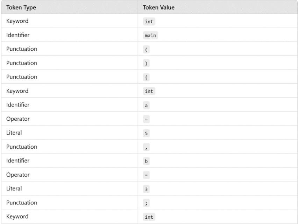Click the literal value 5

[x=146, y=133]
